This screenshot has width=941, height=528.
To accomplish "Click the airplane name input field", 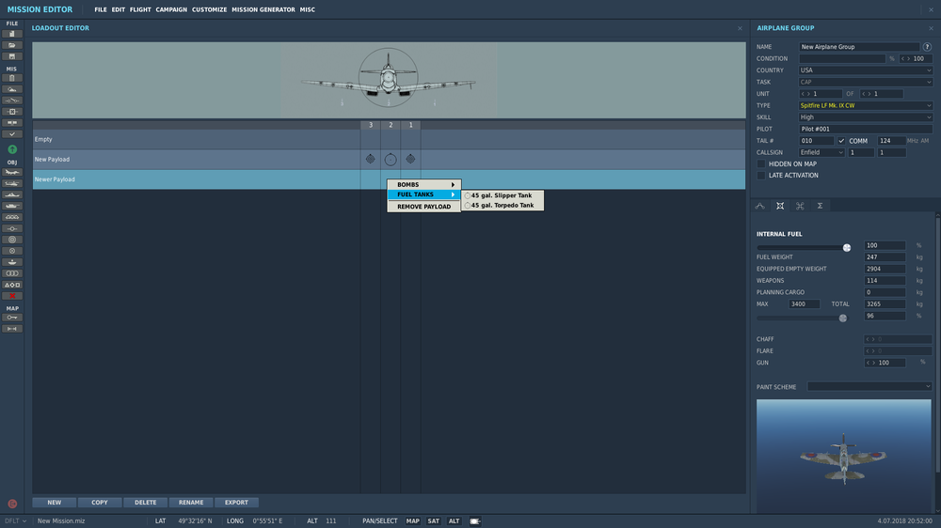I will point(859,47).
